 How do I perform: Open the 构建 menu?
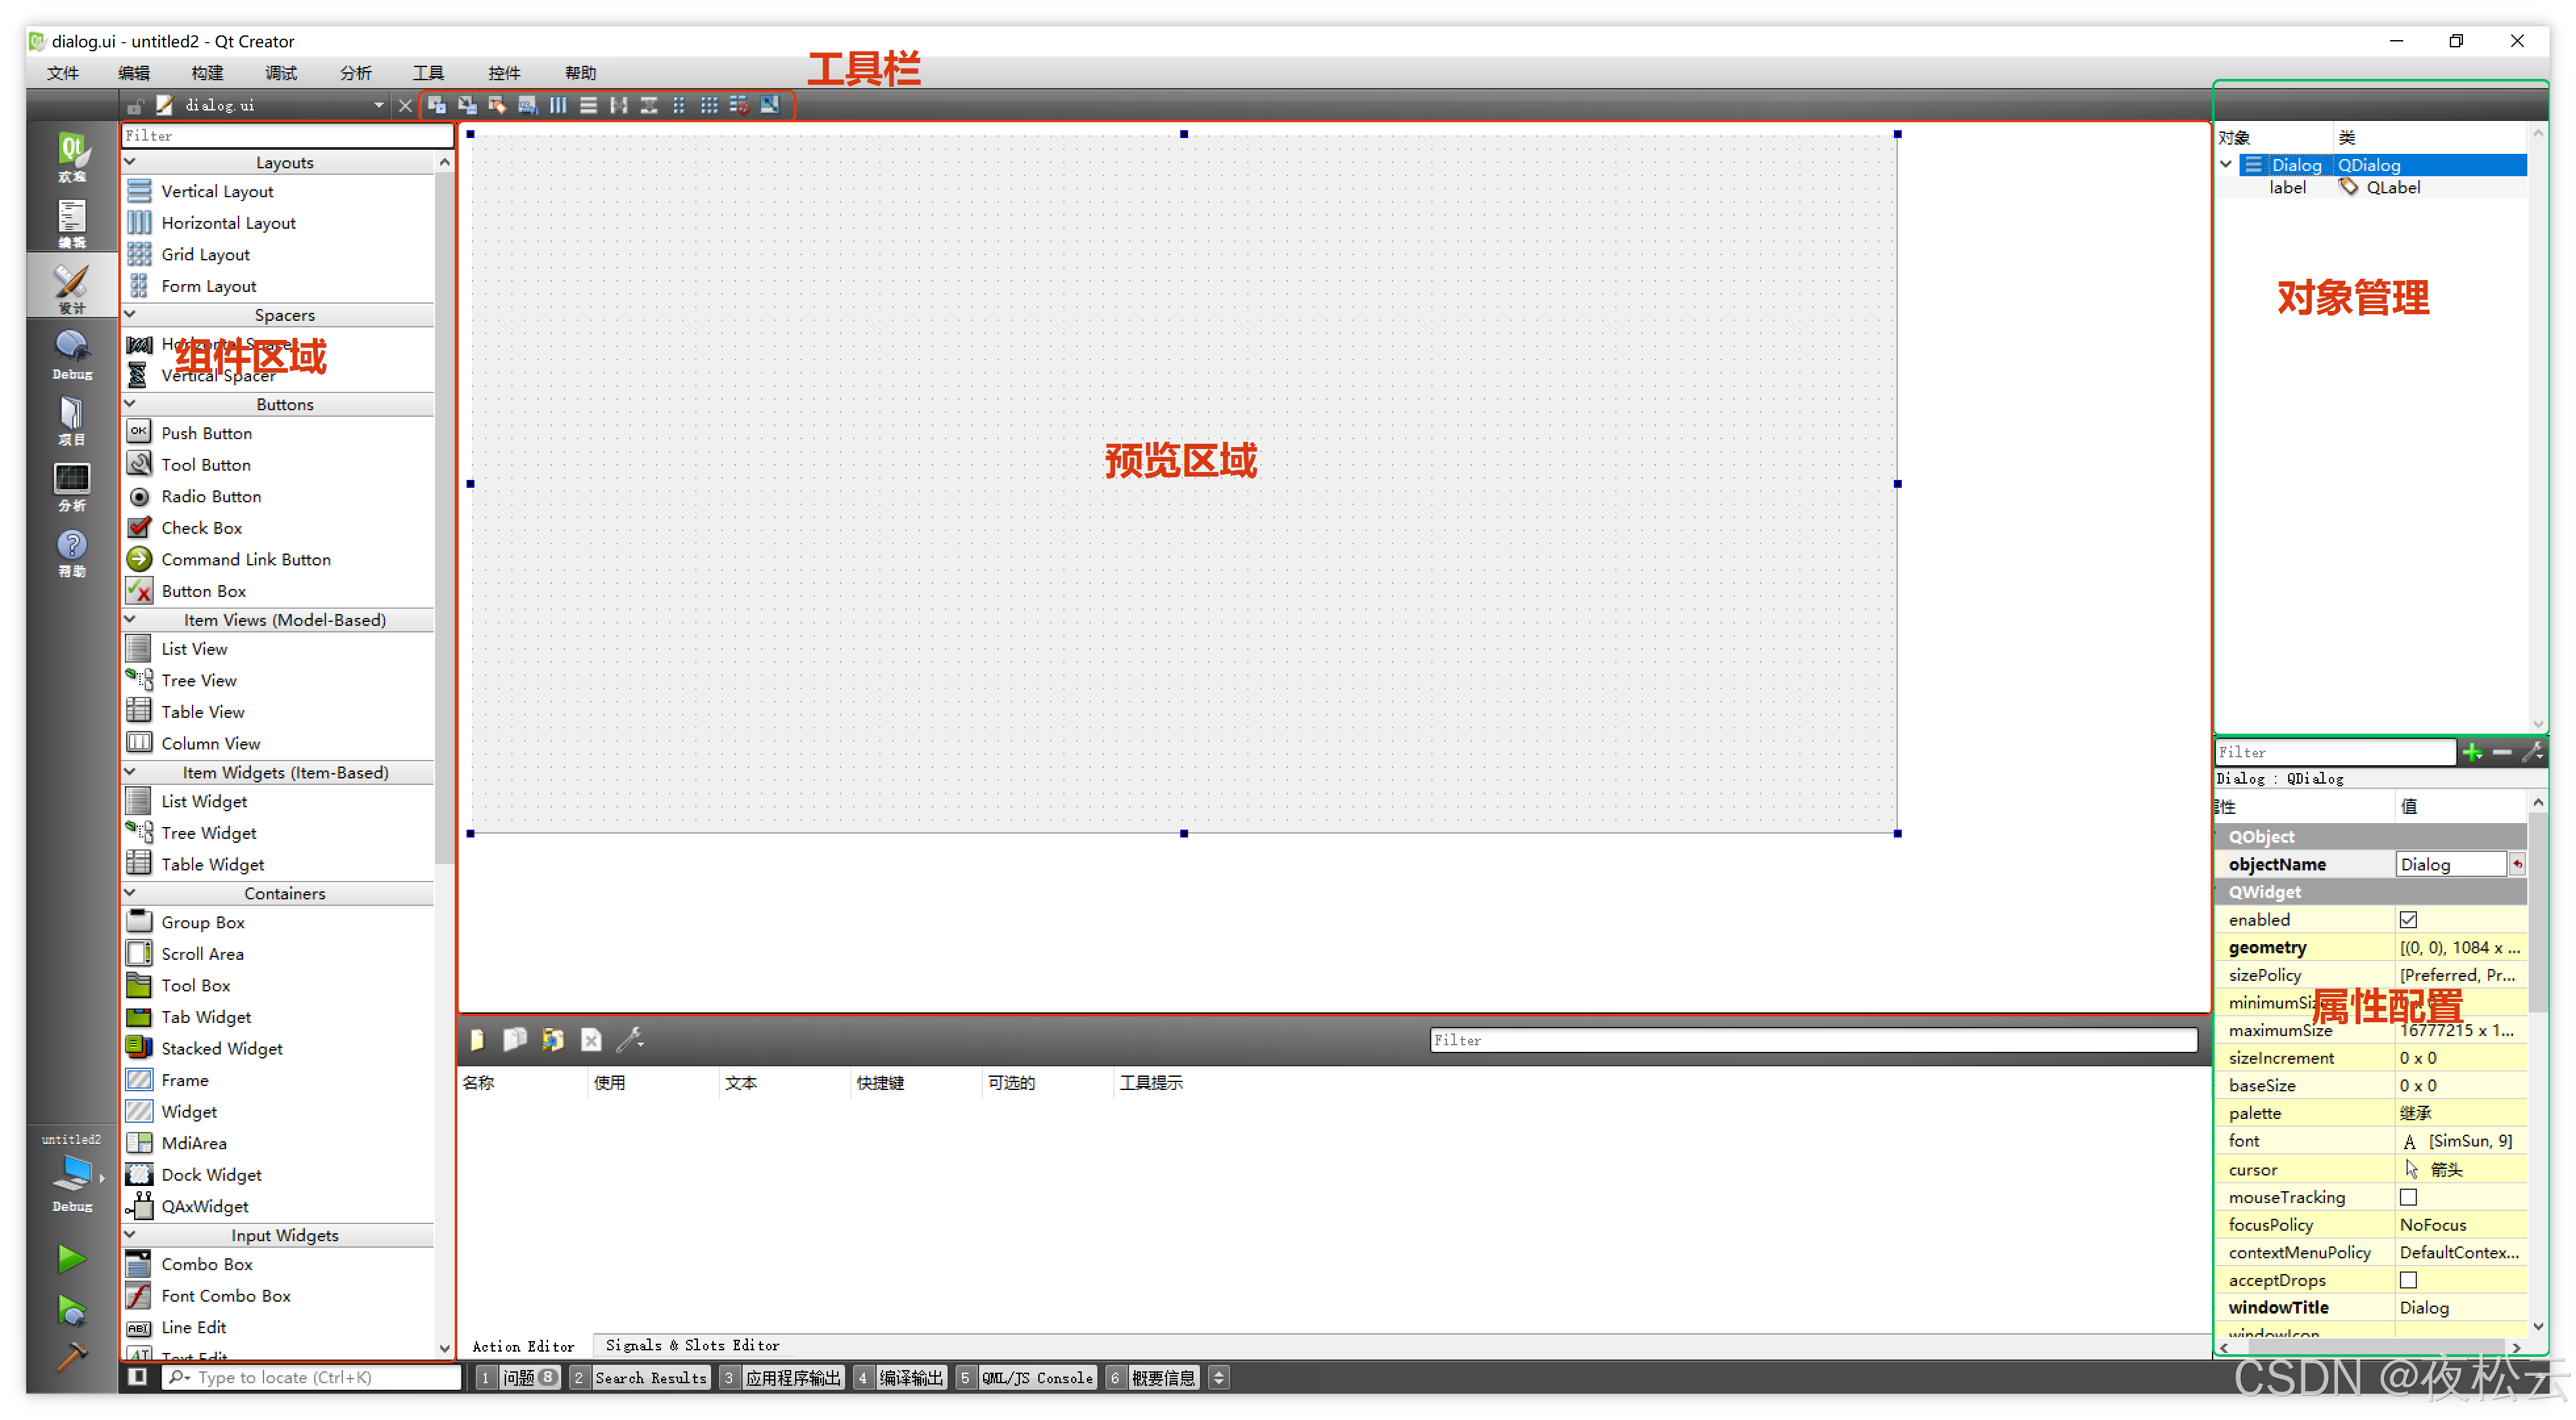(207, 73)
